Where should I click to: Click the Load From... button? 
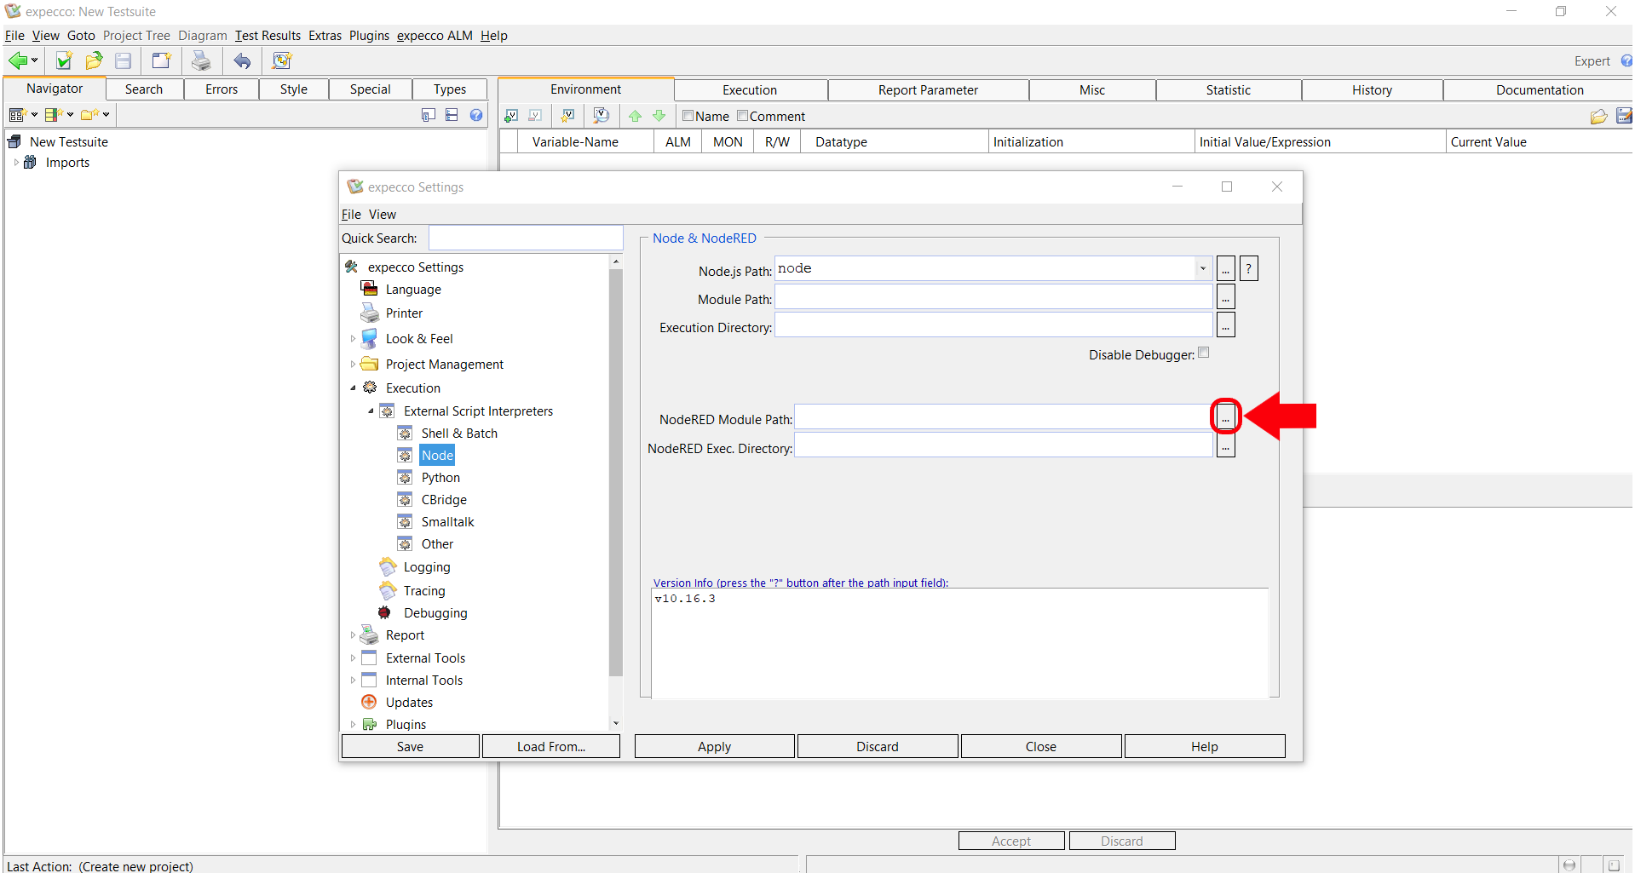tap(550, 747)
